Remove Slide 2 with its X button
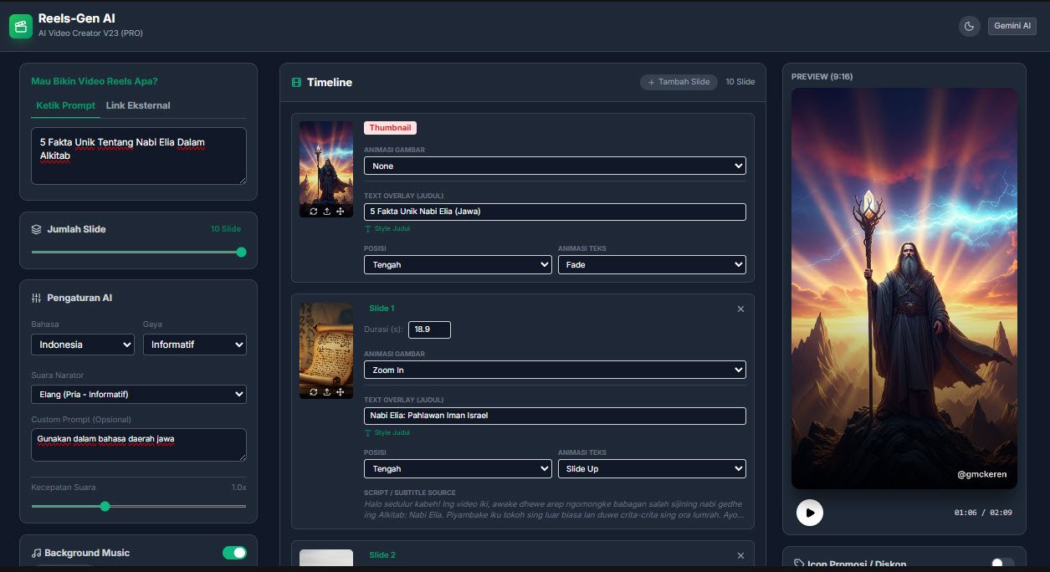Image resolution: width=1050 pixels, height=572 pixels. click(x=740, y=555)
